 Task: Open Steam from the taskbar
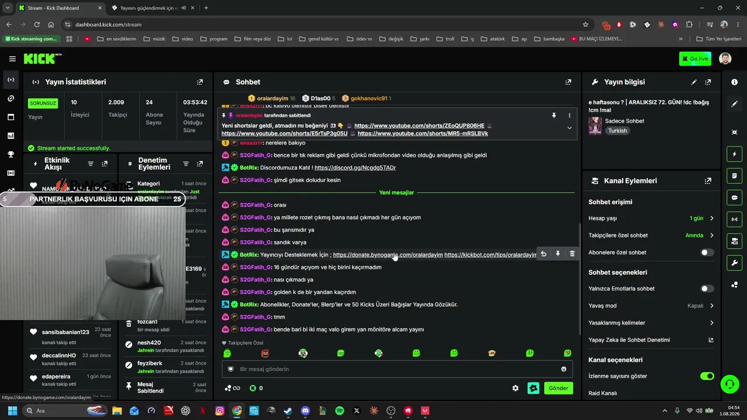[288, 411]
